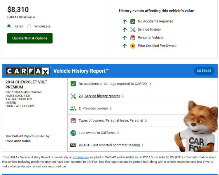Open the 20 Service history records link
219x175 pixels.
pyautogui.click(x=99, y=96)
